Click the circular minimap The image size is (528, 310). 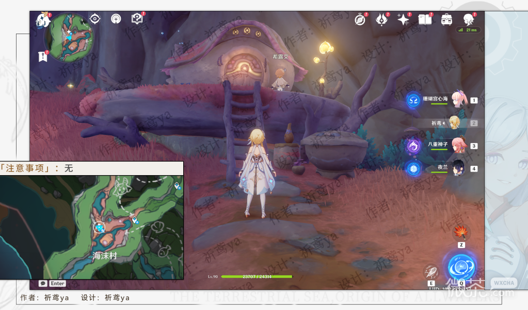[69, 38]
